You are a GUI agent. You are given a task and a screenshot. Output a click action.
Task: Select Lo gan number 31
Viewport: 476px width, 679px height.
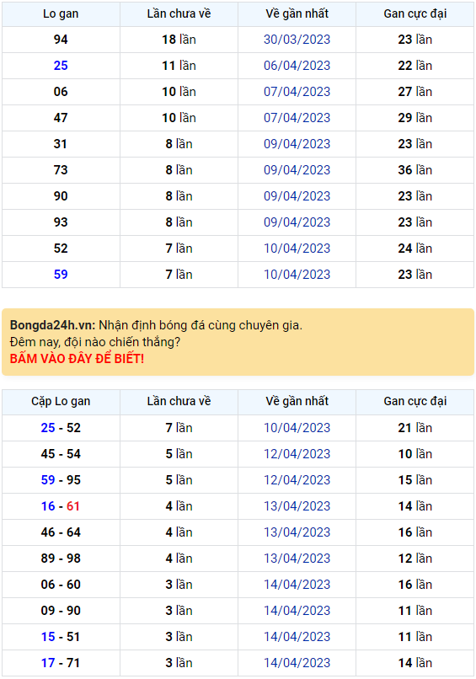click(x=61, y=144)
